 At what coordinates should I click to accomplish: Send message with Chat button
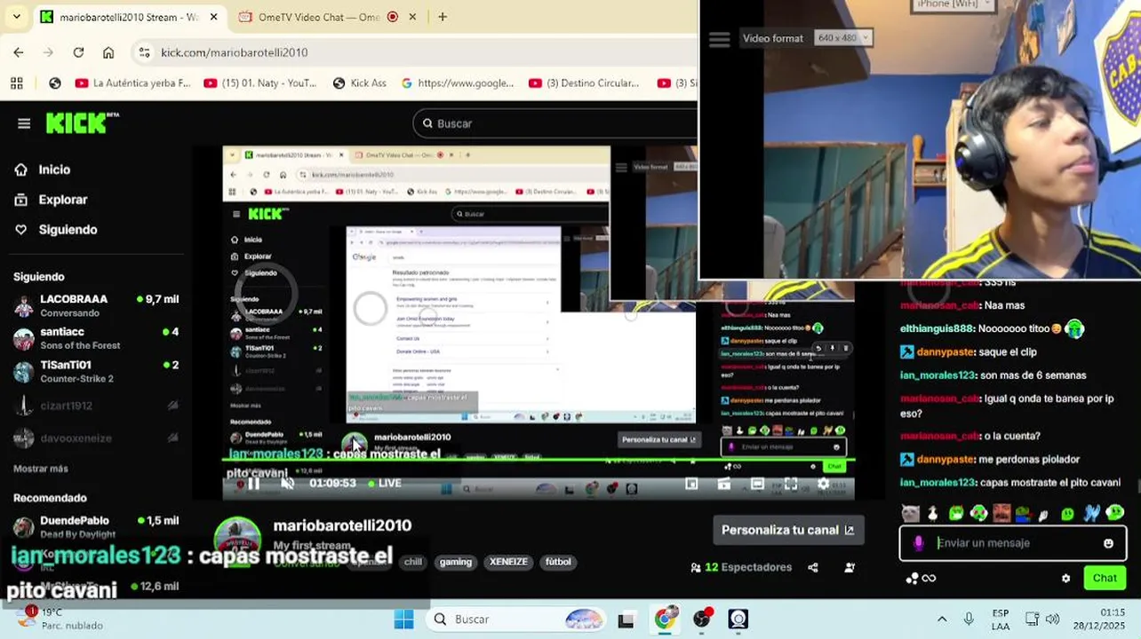pyautogui.click(x=1105, y=578)
